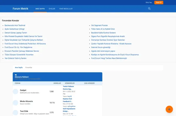The height and width of the screenshot is (116, 176).
Task: Open Dijital Göçebeler İçin Türkiye'de Çalışma Rehberi
Action: click(24, 40)
